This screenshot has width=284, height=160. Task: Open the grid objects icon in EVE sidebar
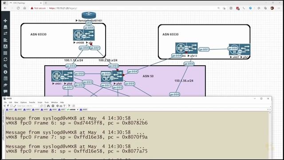click(x=5, y=53)
